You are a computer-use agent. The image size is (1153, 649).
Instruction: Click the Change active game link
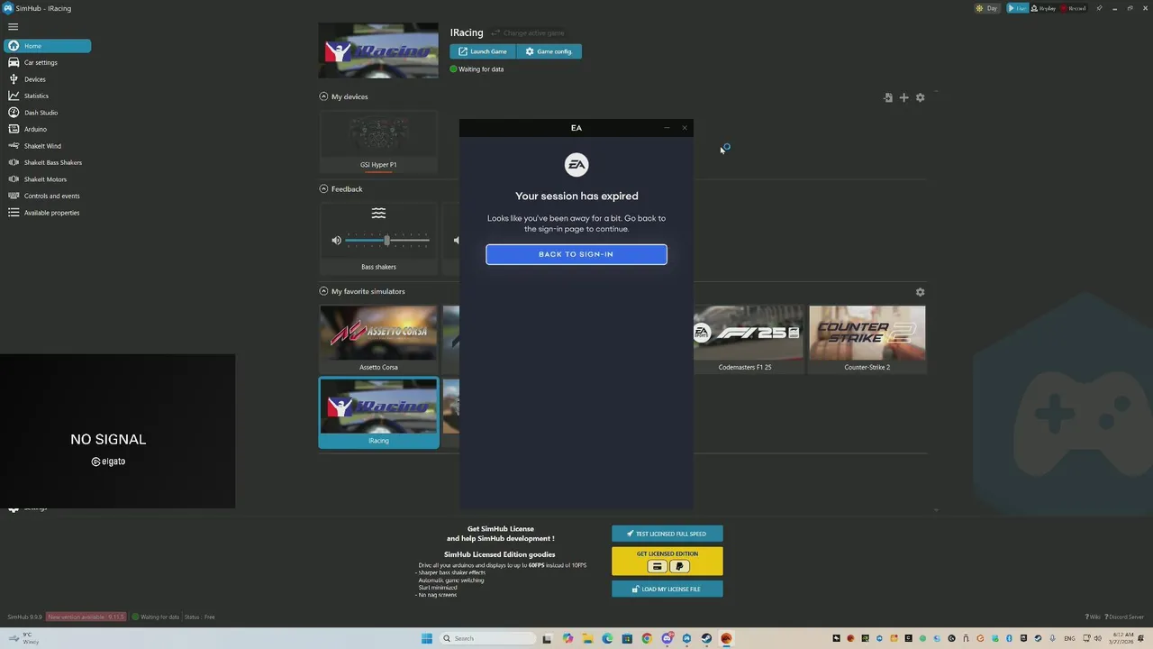coord(528,33)
